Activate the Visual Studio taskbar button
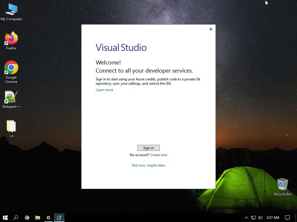Image resolution: width=297 pixels, height=222 pixels. point(59,218)
